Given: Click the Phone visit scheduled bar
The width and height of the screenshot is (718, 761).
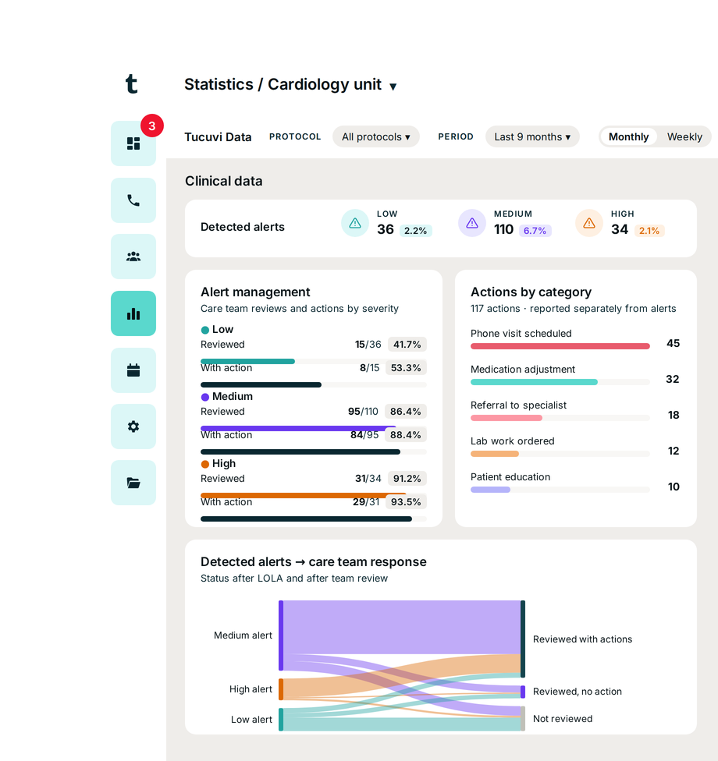Looking at the screenshot, I should pos(560,346).
